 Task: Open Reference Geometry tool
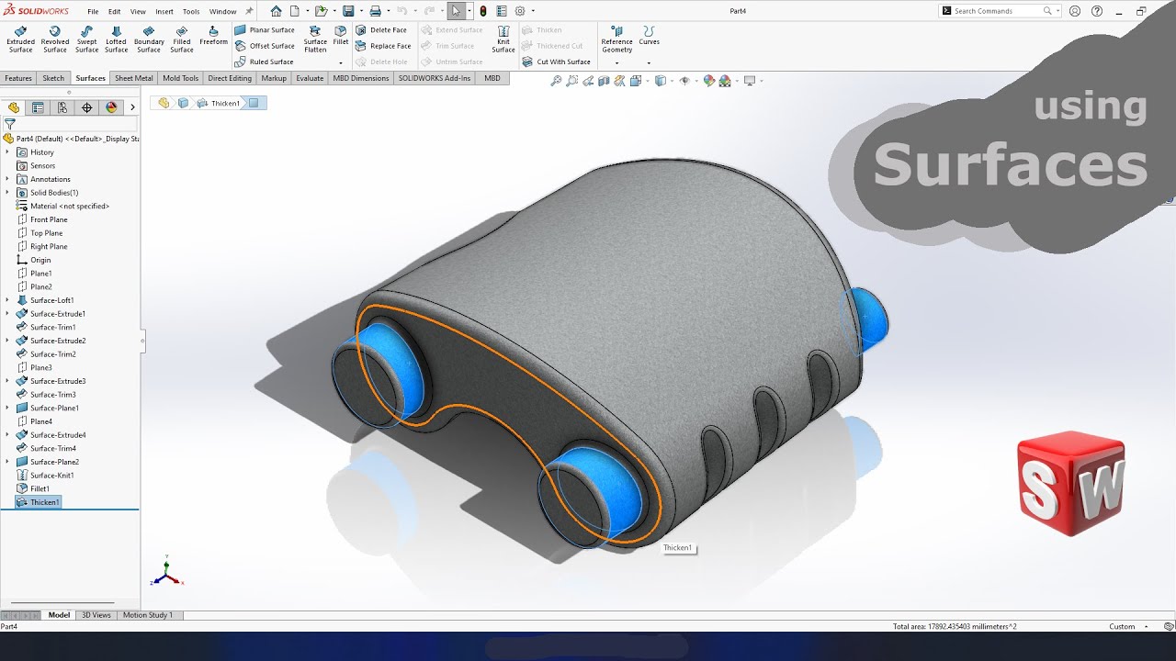point(616,39)
